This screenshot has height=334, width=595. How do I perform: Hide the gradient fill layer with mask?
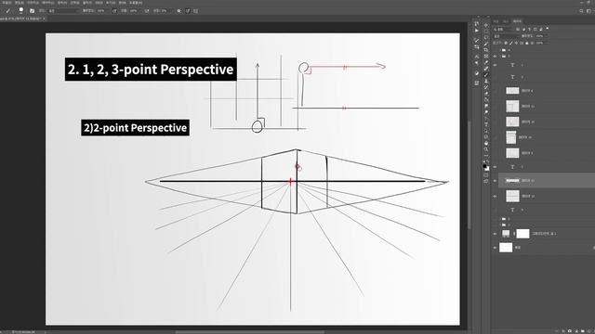pos(495,234)
